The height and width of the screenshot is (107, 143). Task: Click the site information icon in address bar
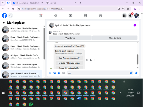(19, 9)
